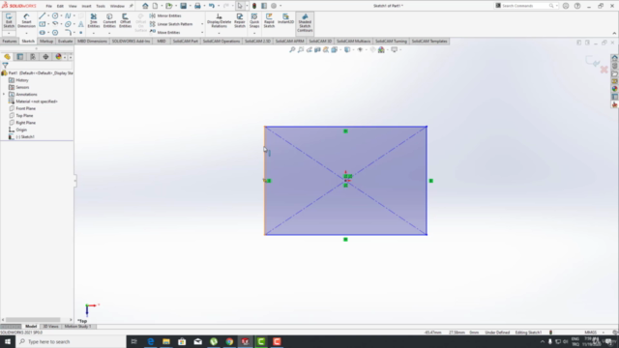Click the Offset Entities tool
Image resolution: width=619 pixels, height=348 pixels.
click(125, 20)
